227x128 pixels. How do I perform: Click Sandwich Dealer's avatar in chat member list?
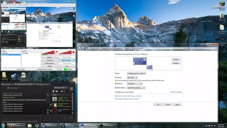point(55,105)
